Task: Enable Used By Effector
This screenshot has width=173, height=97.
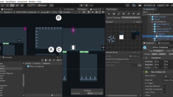Action: pos(165,86)
